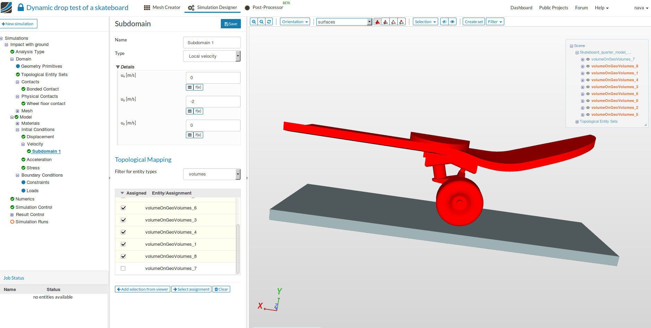Click the Subdomain Name input field
The height and width of the screenshot is (328, 651).
click(212, 43)
